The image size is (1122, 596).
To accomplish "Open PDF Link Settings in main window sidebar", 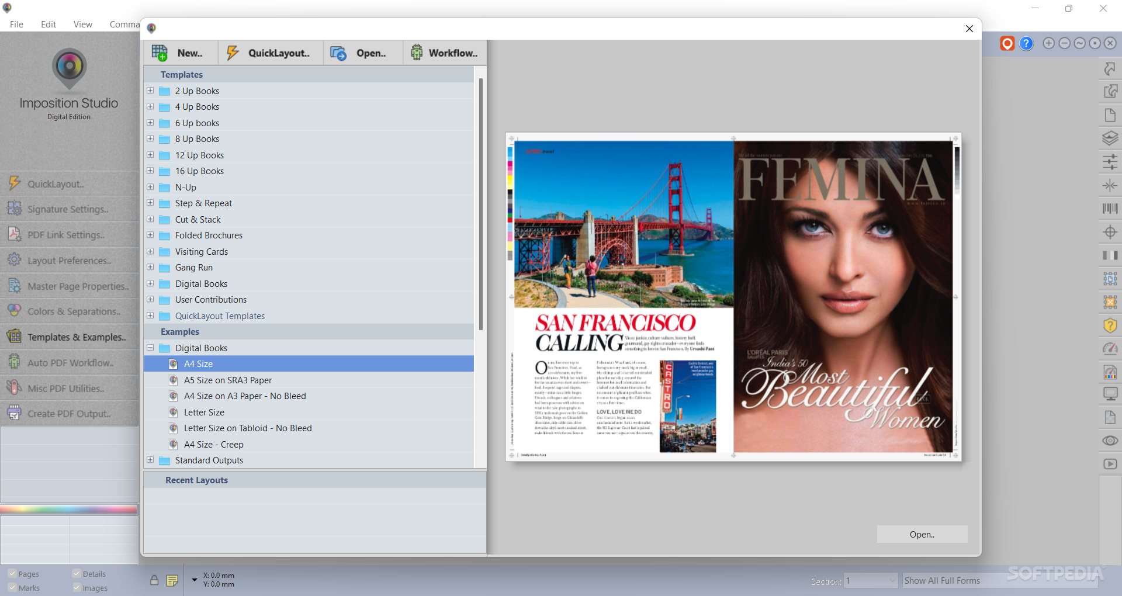I will point(70,234).
